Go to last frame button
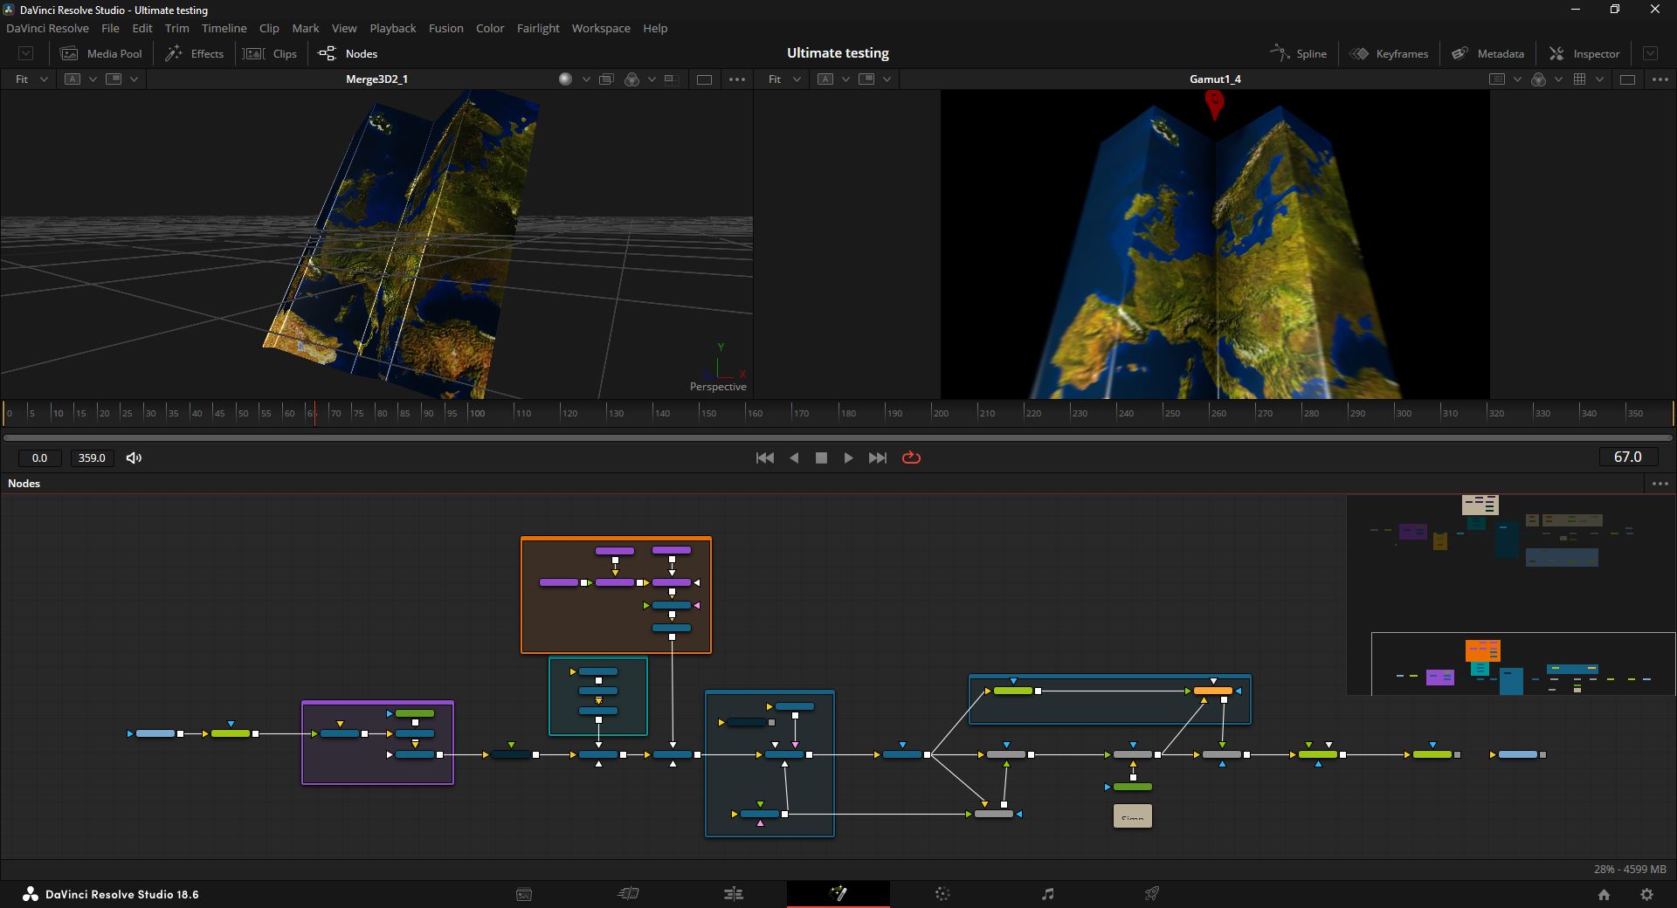This screenshot has width=1677, height=908. [x=878, y=457]
